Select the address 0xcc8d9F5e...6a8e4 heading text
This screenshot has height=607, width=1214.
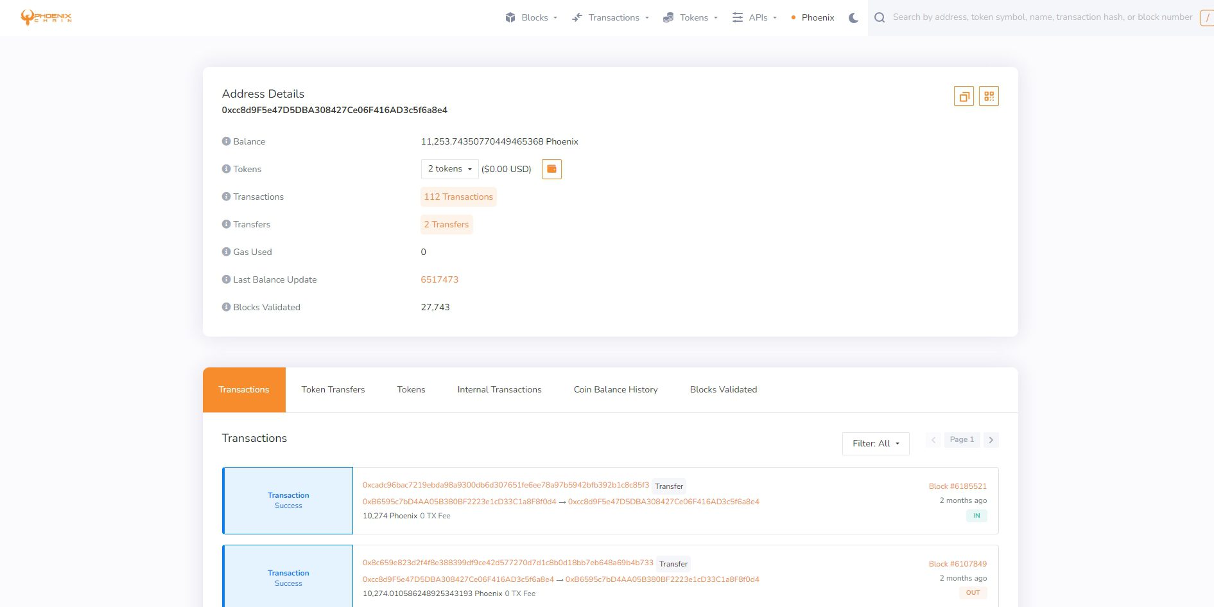coord(334,110)
